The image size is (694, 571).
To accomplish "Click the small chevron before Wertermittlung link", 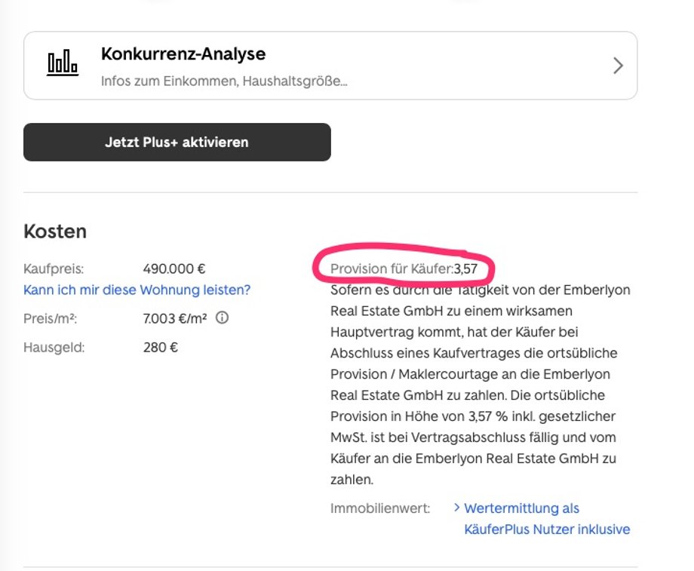I will pos(457,507).
